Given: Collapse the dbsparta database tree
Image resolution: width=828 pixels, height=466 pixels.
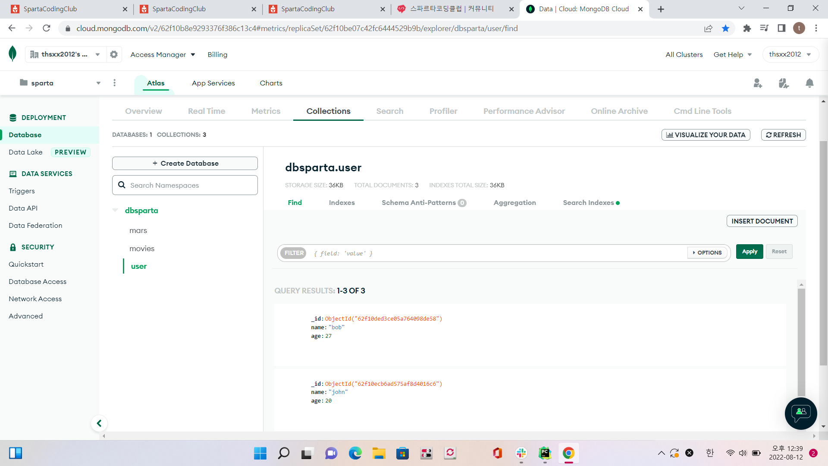Looking at the screenshot, I should point(115,211).
